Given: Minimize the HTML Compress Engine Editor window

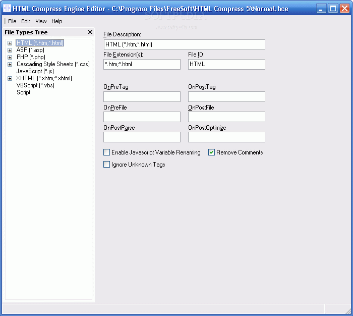Looking at the screenshot, I should [321, 9].
